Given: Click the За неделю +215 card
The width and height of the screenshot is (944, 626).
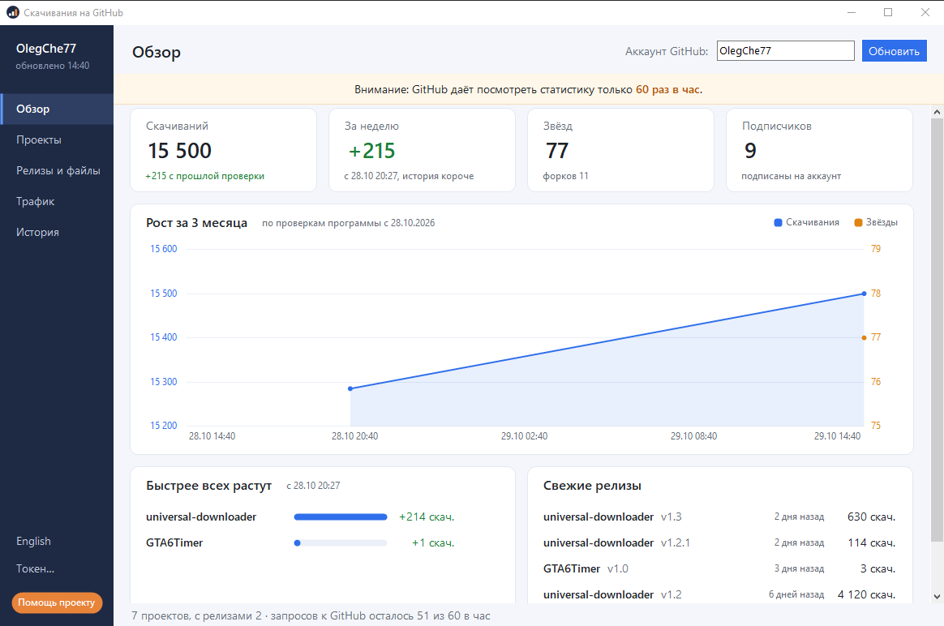Looking at the screenshot, I should (422, 150).
